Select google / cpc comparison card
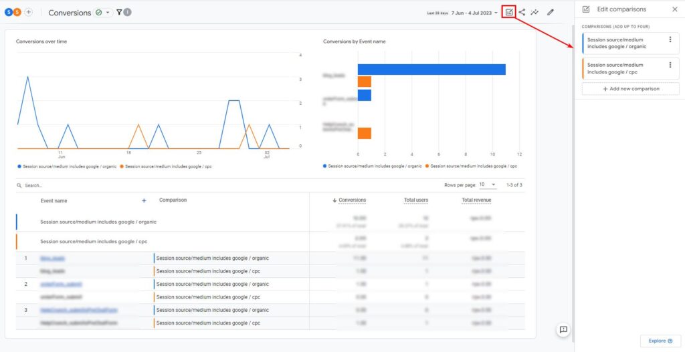This screenshot has width=685, height=352. [x=630, y=69]
